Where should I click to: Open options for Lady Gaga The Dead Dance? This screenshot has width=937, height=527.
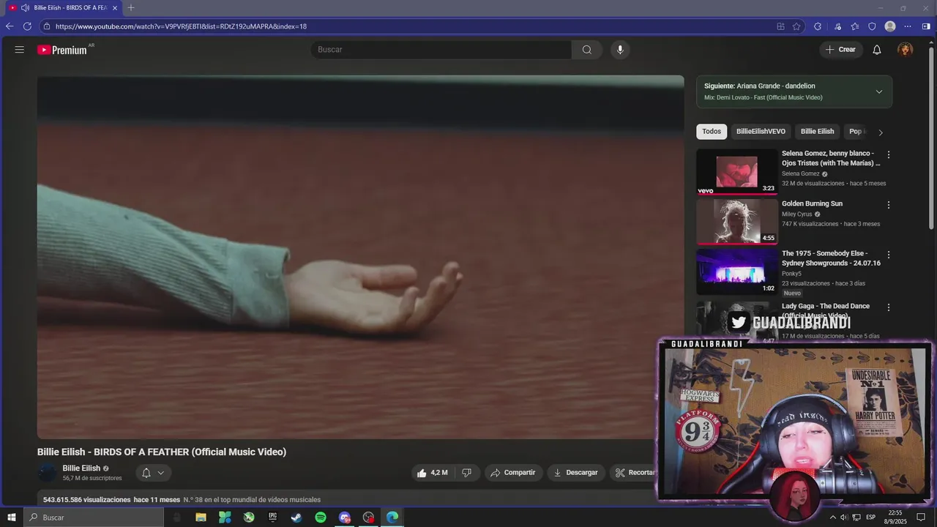[x=889, y=307]
